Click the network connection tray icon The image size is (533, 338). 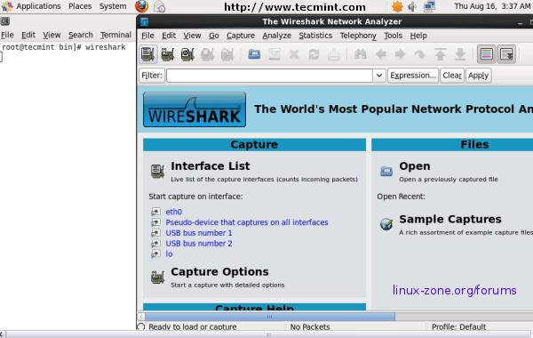[429, 6]
